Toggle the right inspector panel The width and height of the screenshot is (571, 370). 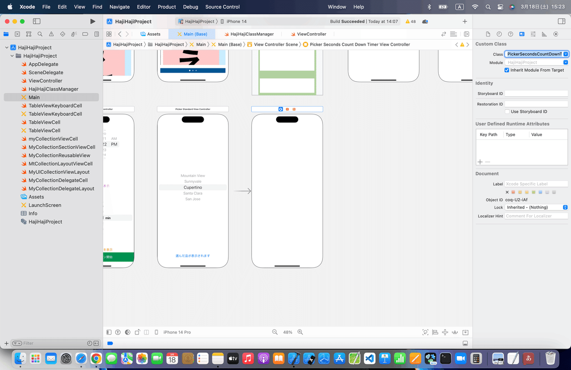point(561,21)
